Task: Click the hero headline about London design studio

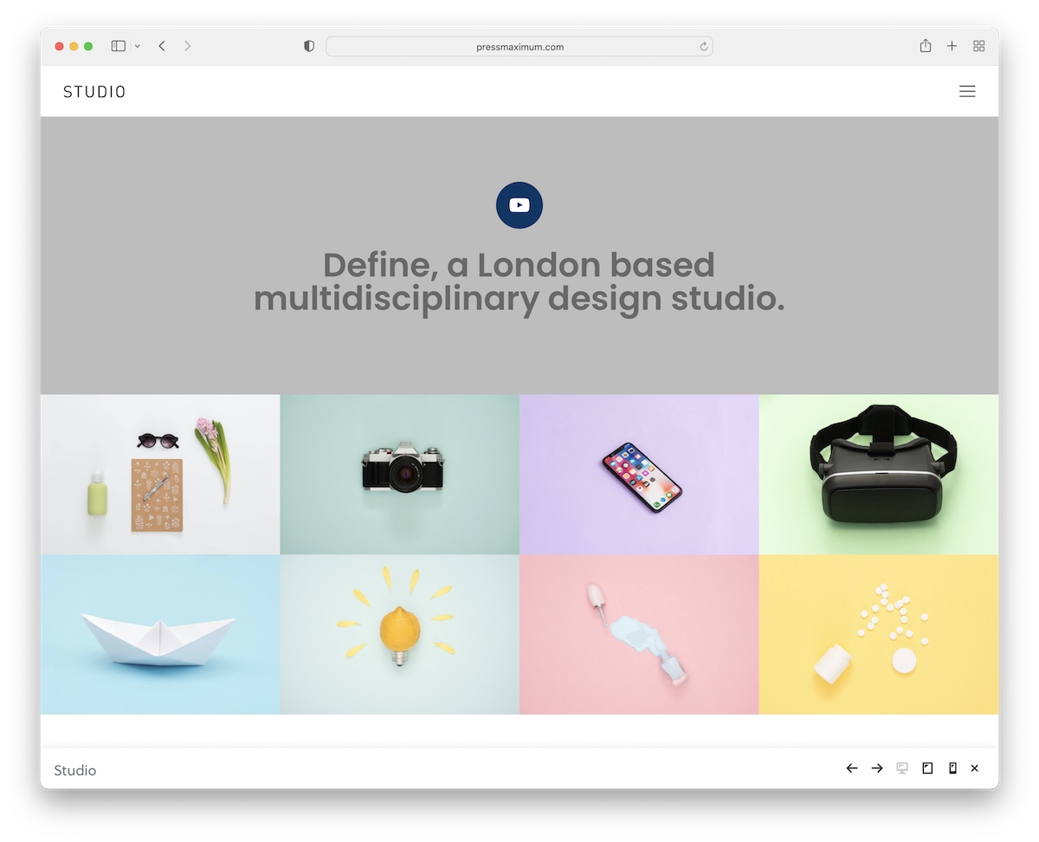Action: (x=519, y=282)
